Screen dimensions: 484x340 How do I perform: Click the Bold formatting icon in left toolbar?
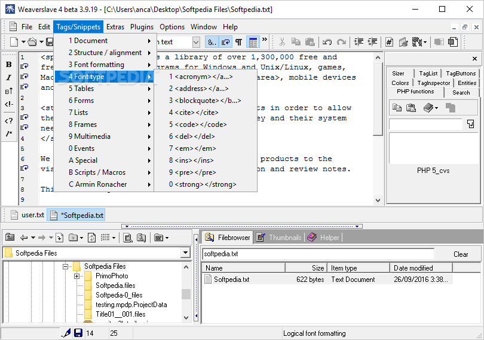pyautogui.click(x=9, y=64)
